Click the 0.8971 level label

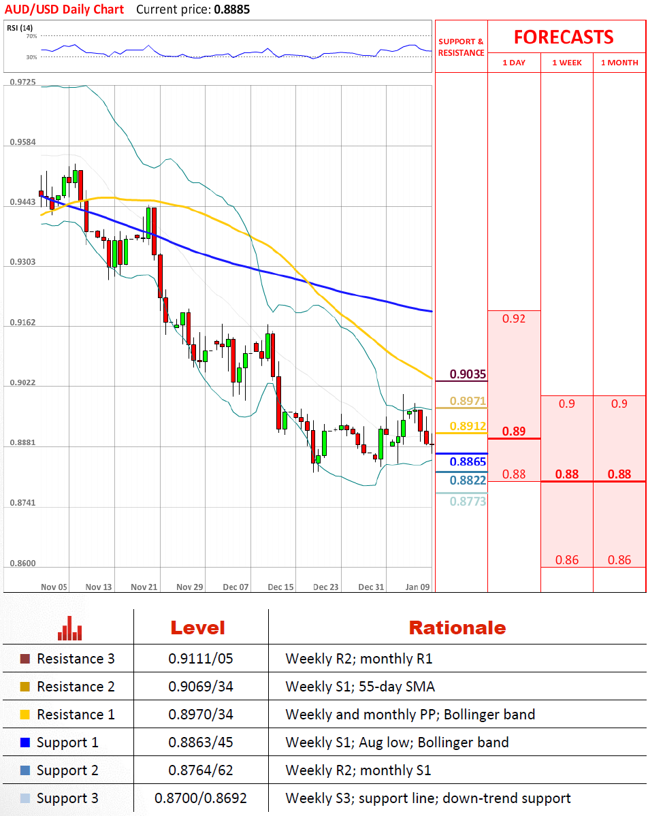point(468,401)
